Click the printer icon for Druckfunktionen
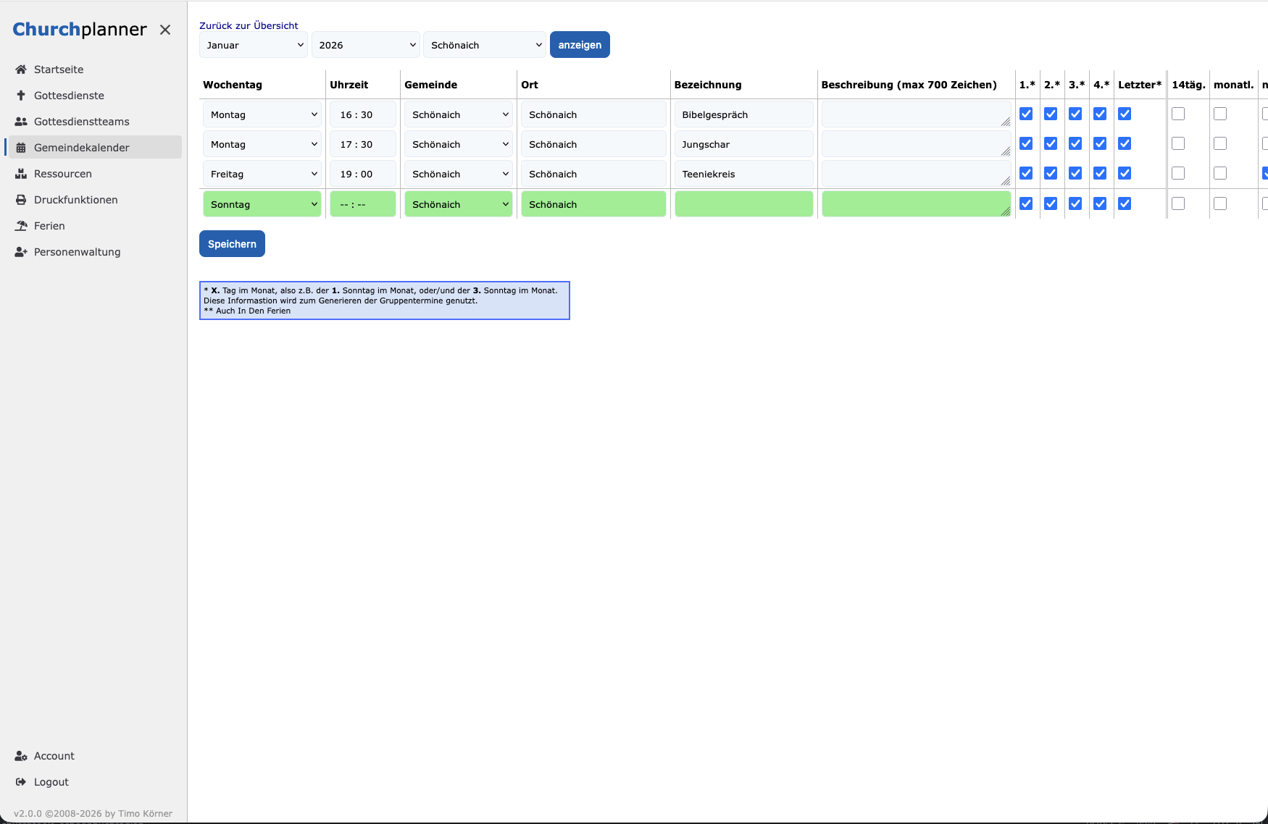Viewport: 1268px width, 824px height. click(x=21, y=200)
